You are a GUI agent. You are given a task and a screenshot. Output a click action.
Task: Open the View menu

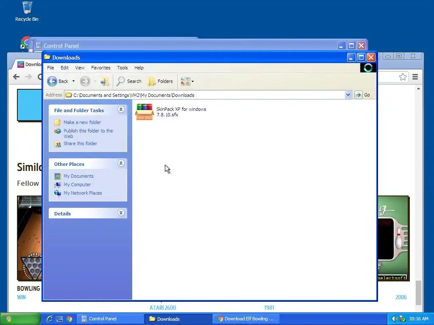click(80, 68)
